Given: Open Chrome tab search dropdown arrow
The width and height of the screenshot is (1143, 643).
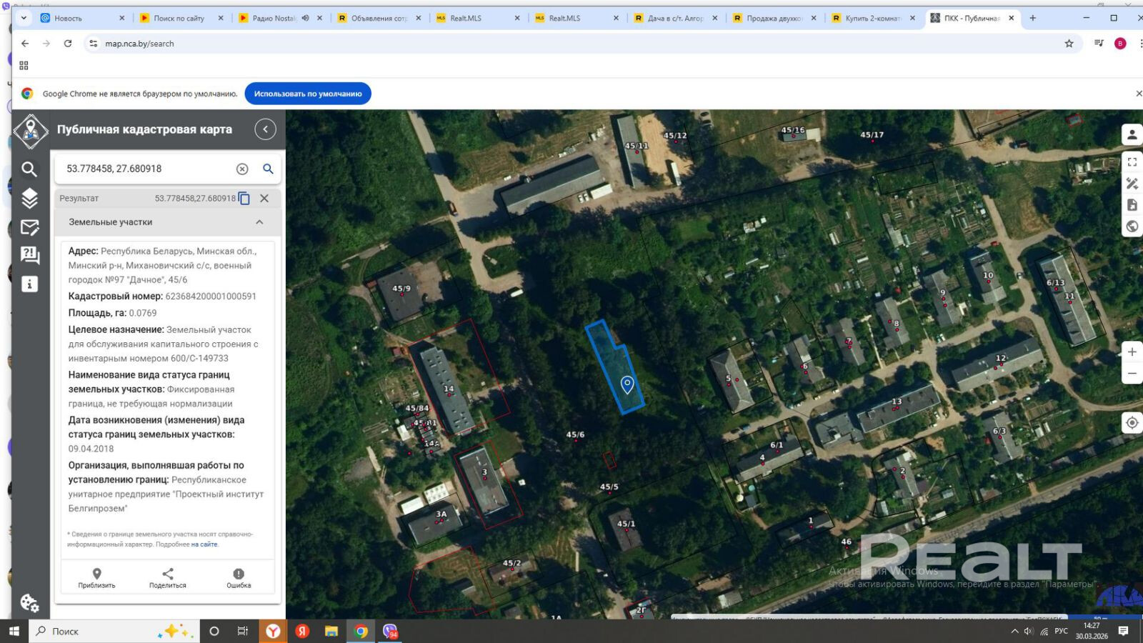Looking at the screenshot, I should [x=24, y=18].
